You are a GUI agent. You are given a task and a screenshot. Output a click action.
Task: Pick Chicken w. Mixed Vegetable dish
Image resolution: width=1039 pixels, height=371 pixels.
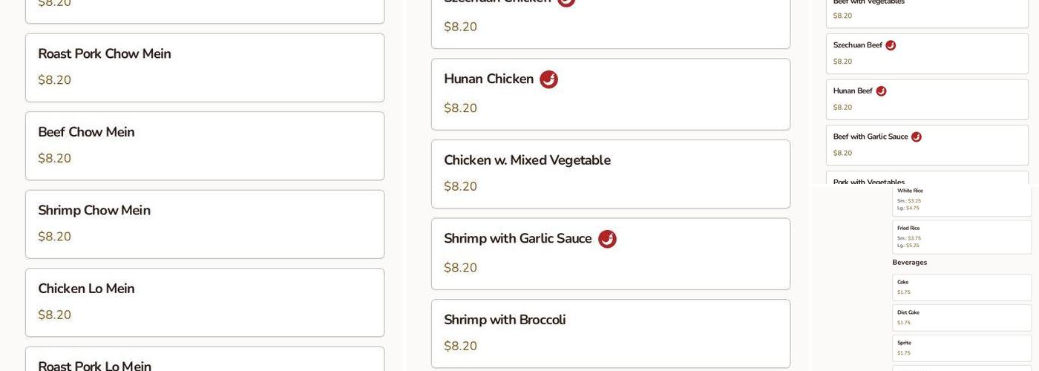tap(527, 160)
